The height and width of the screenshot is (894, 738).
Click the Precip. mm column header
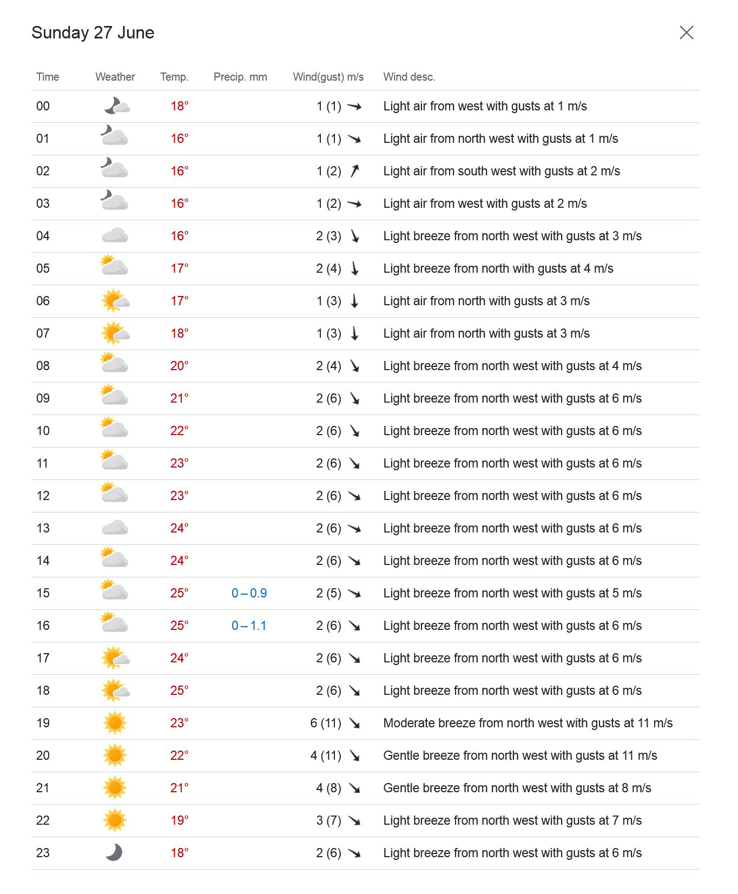tap(240, 77)
